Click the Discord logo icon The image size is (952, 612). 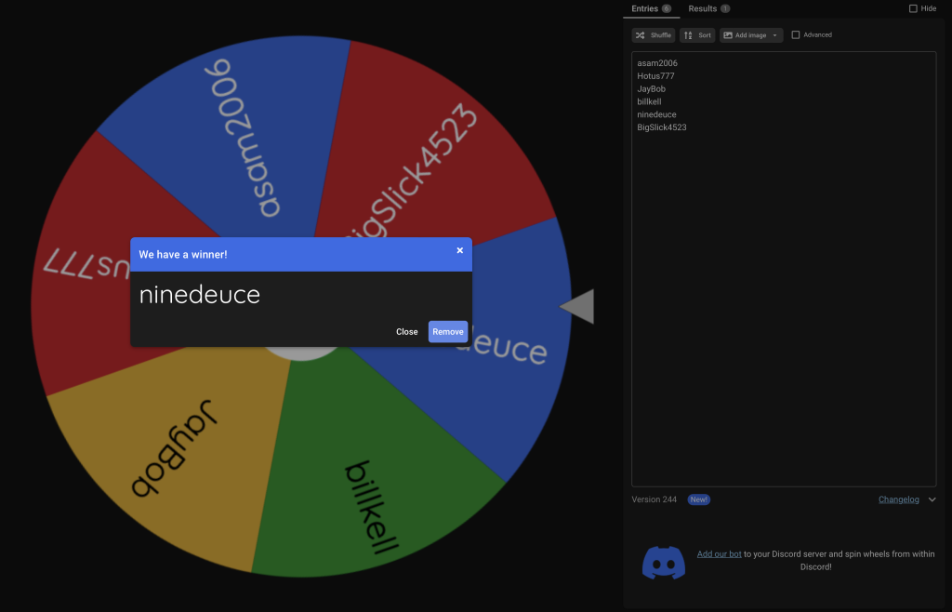click(x=664, y=562)
